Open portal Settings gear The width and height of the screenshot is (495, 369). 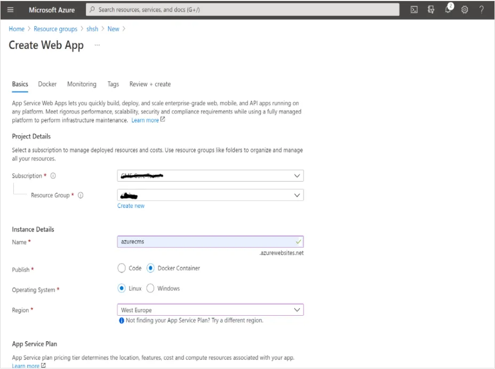465,10
